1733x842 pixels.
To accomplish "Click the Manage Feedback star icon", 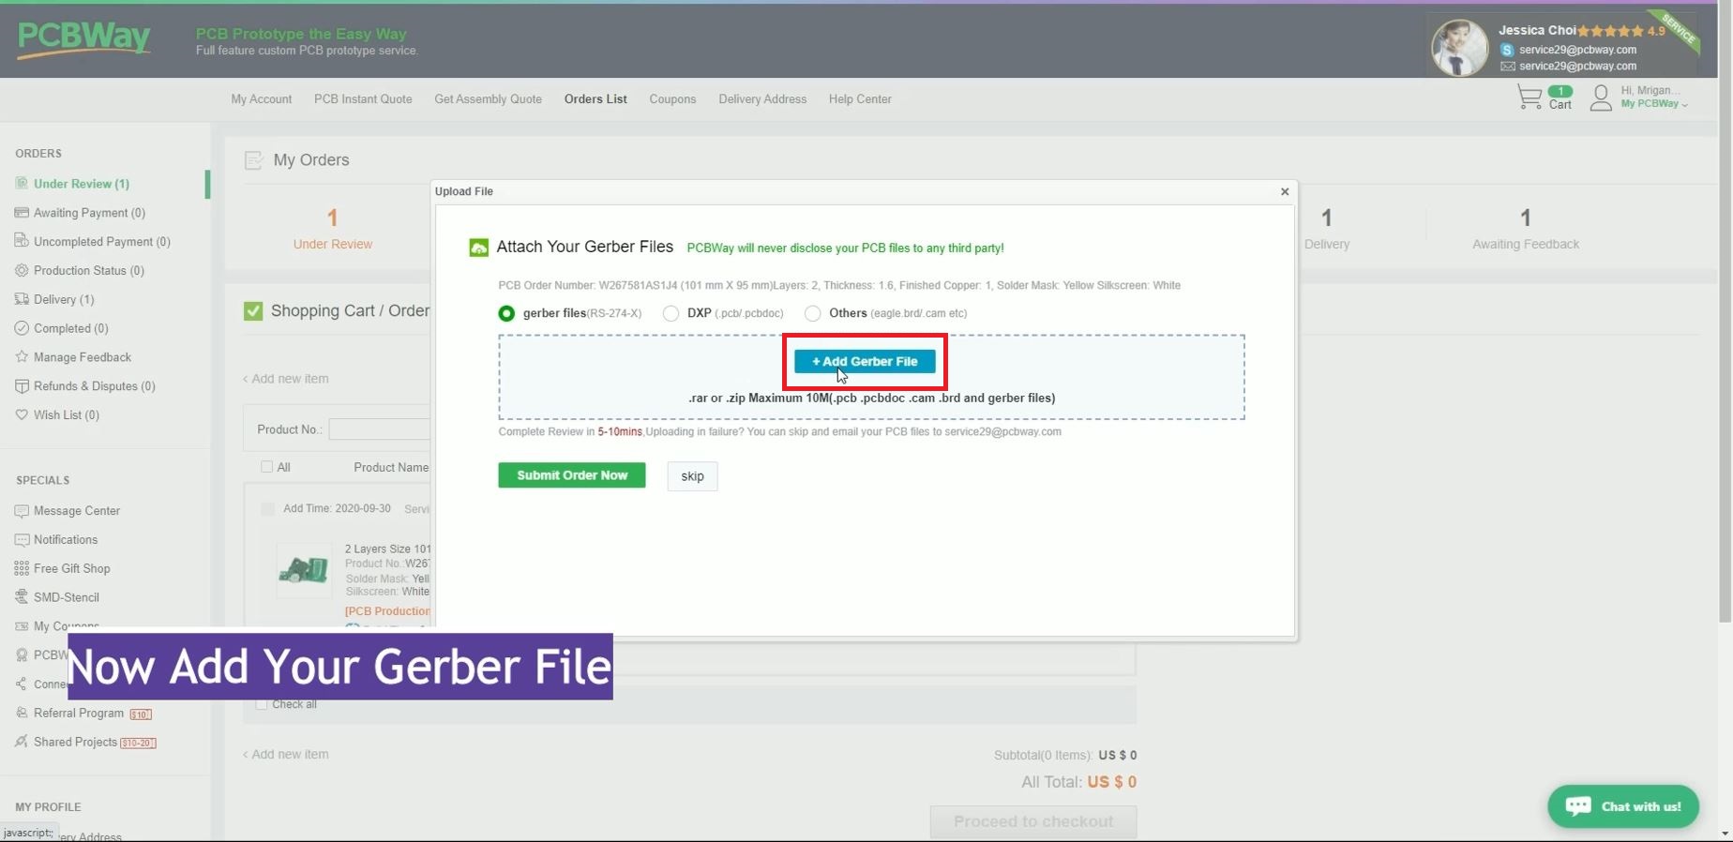I will coord(22,356).
